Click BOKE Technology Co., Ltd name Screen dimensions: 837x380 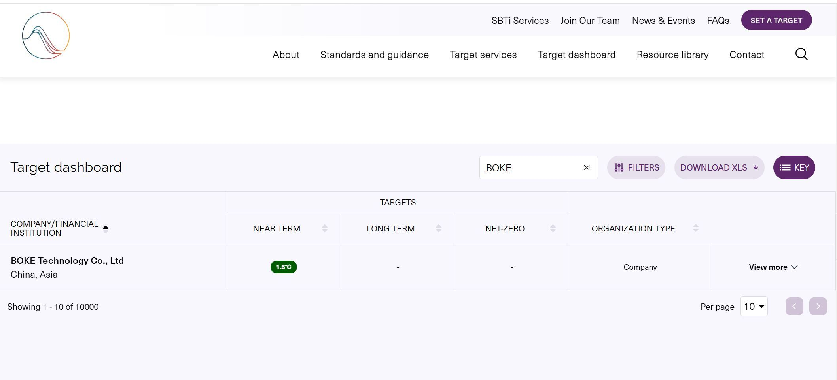pos(67,261)
